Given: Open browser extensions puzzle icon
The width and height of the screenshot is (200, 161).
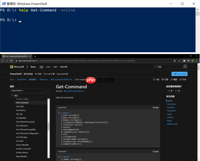Looking at the screenshot, I should click(184, 61).
